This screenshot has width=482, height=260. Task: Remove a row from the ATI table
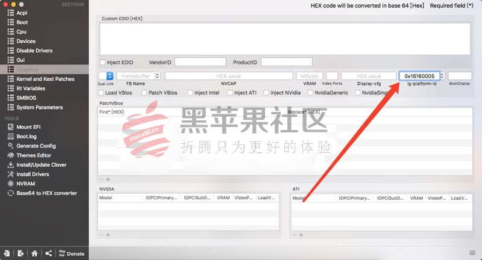(x=294, y=235)
